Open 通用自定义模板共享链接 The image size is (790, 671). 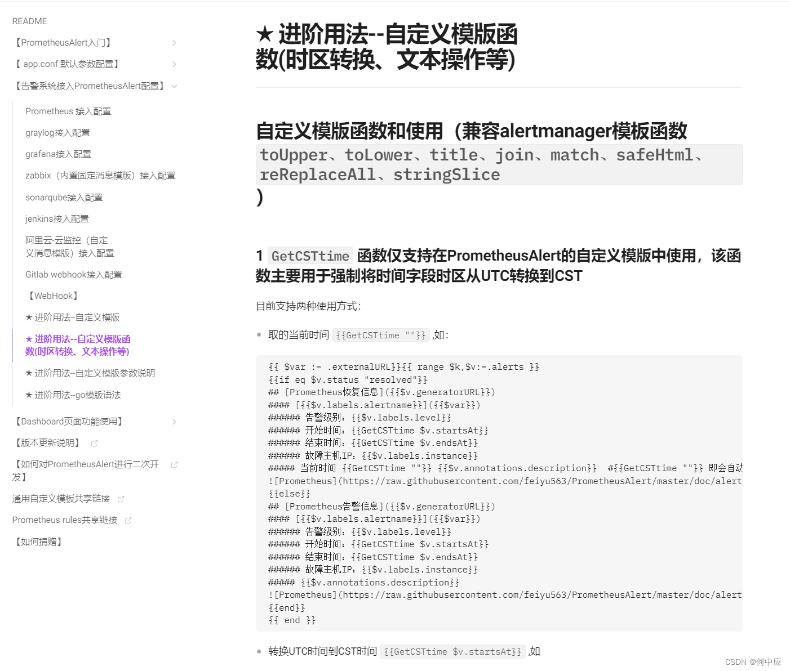[x=61, y=499]
